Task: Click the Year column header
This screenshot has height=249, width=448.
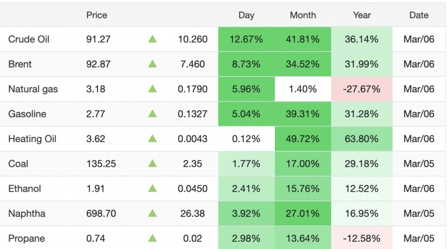Action: tap(361, 15)
